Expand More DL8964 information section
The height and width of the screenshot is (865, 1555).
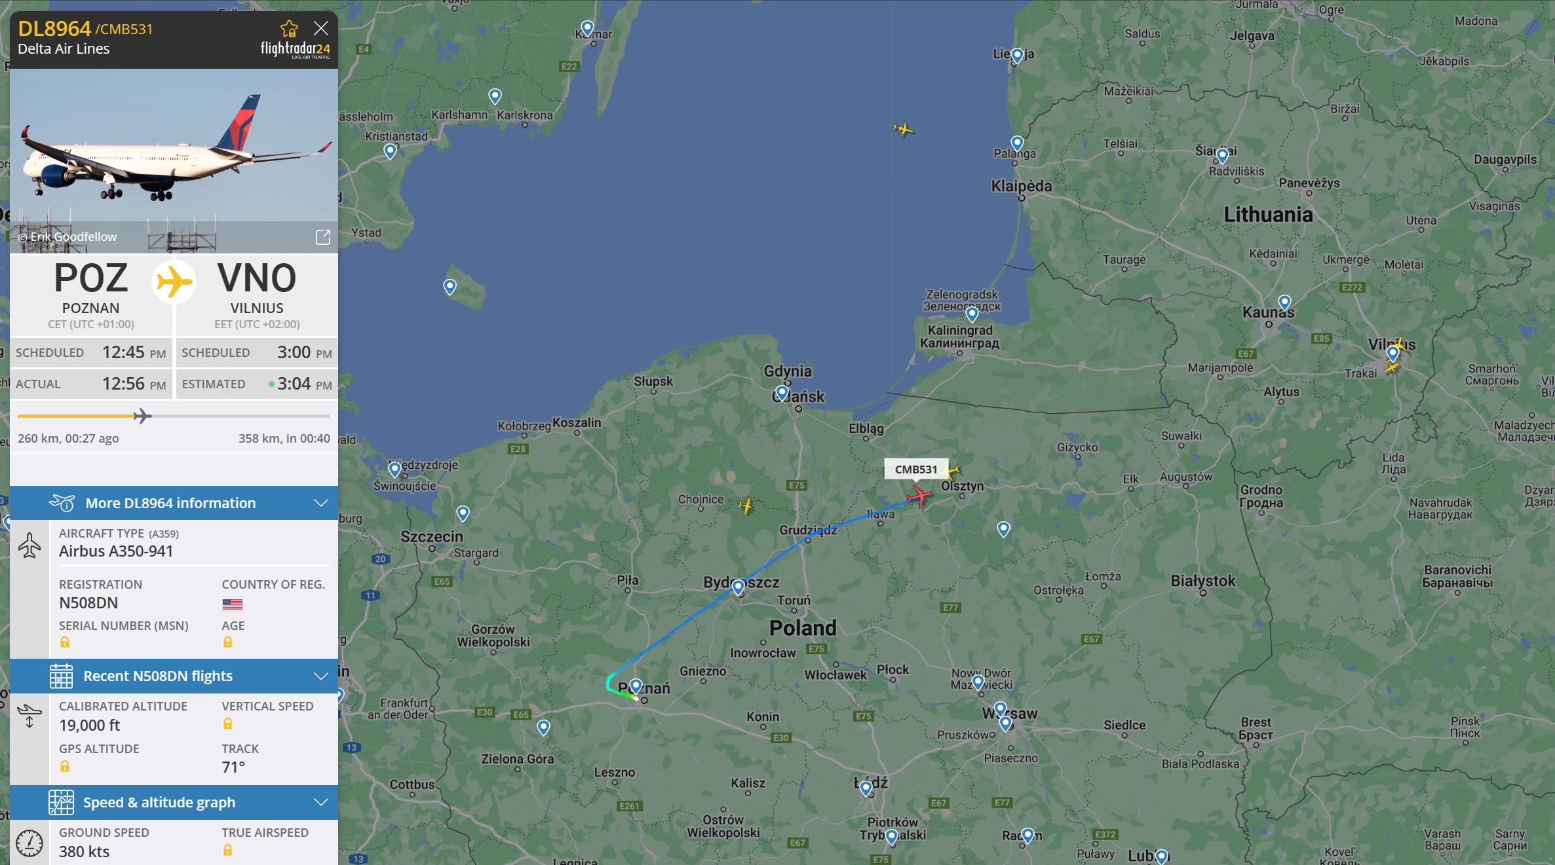coord(174,503)
